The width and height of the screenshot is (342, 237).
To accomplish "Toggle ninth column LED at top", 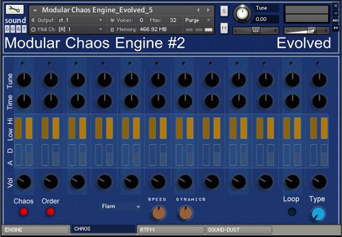I will point(238,64).
